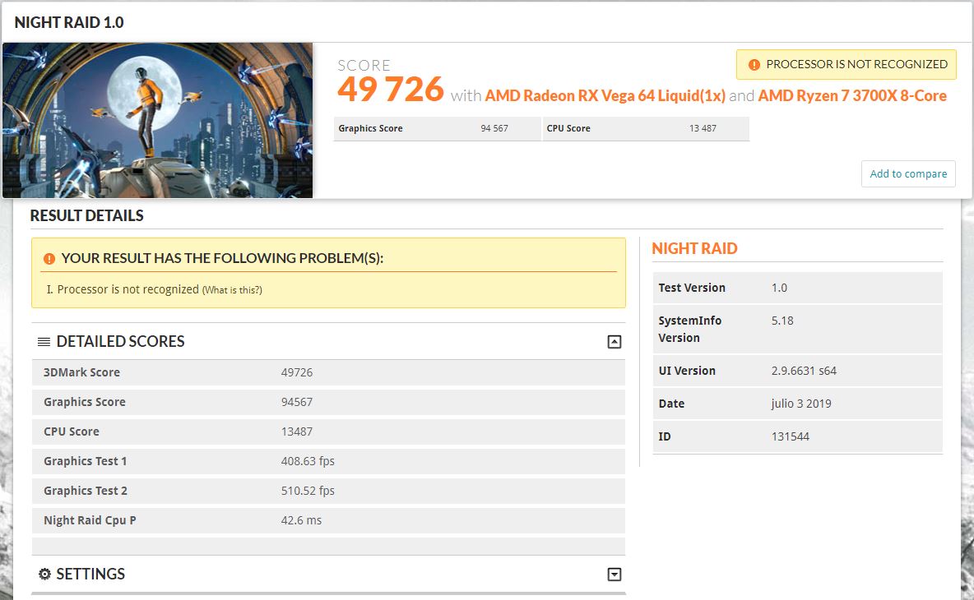Click the Graphics Test 2 value 510.52 fps

click(308, 491)
